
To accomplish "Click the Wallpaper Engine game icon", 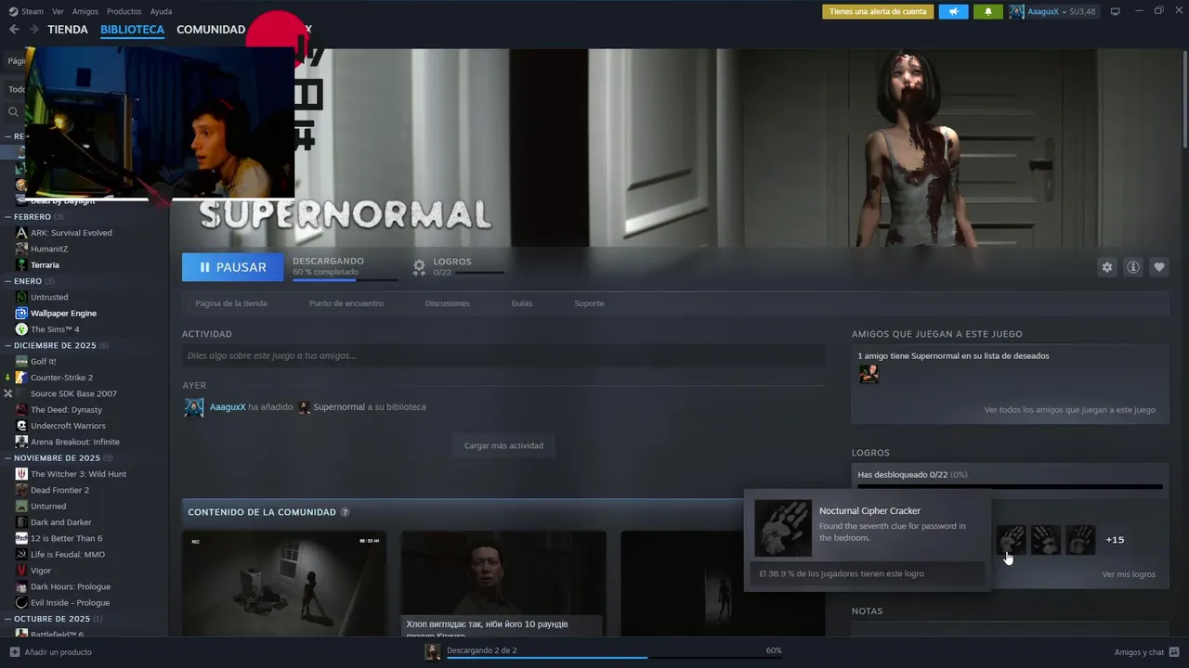I will 21,314.
